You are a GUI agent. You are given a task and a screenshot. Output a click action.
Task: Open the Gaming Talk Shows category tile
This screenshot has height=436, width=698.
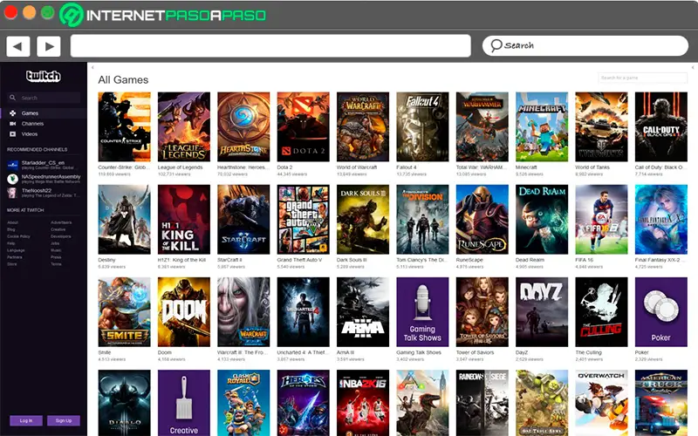(422, 312)
